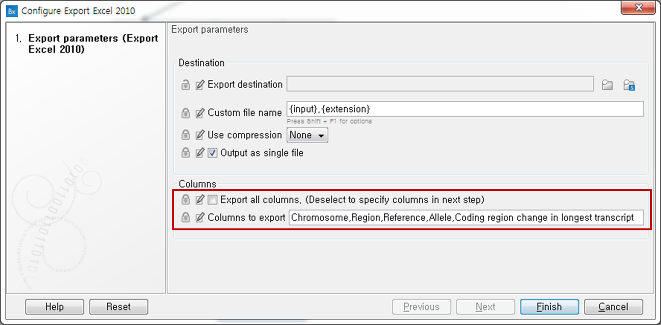This screenshot has height=325, width=661.
Task: Click the lock icon beside Export destination
Action: tap(186, 85)
